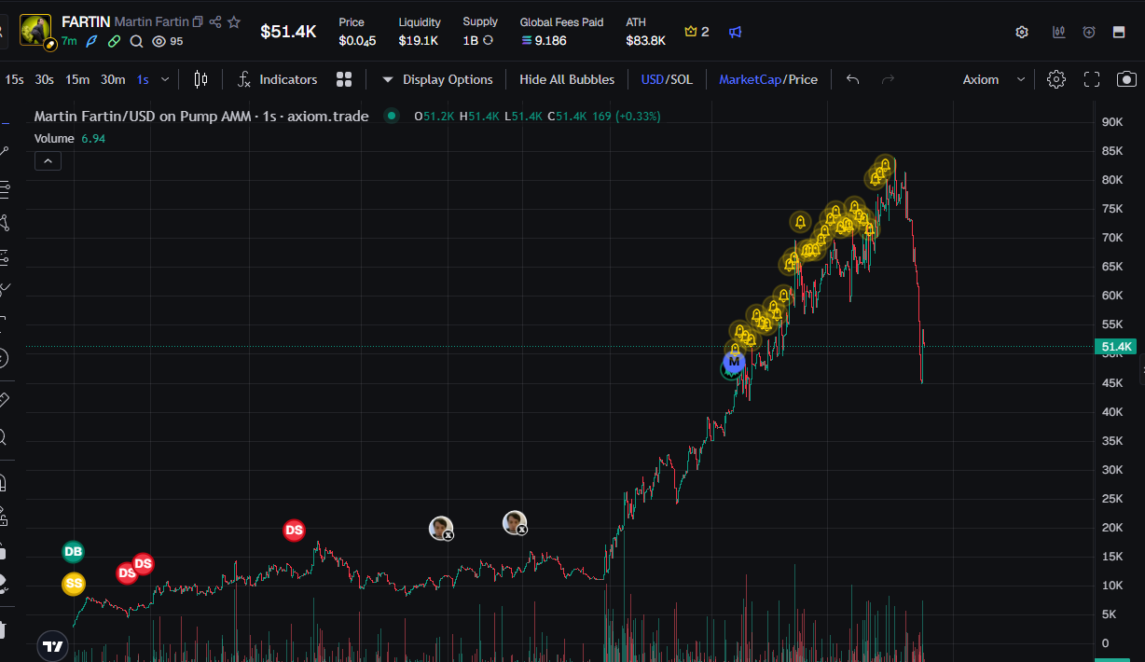Select the 15s timeframe

click(x=14, y=79)
